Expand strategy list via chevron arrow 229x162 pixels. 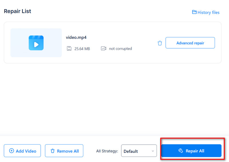pyautogui.click(x=153, y=151)
